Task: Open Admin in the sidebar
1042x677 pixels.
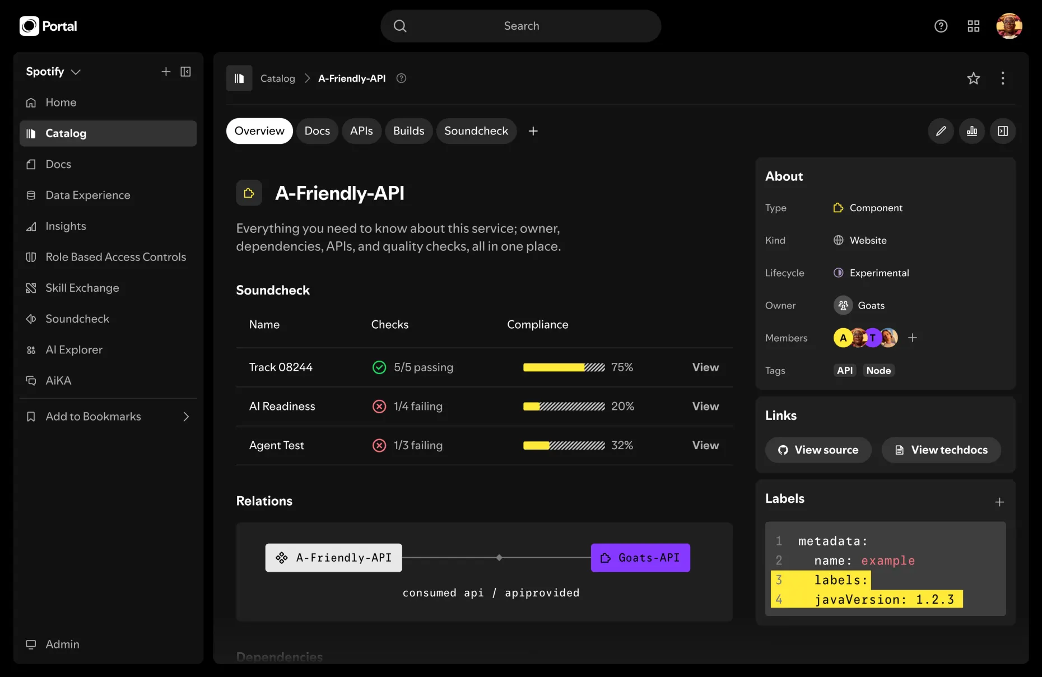Action: point(108,645)
